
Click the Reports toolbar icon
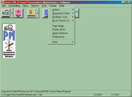click(31, 13)
